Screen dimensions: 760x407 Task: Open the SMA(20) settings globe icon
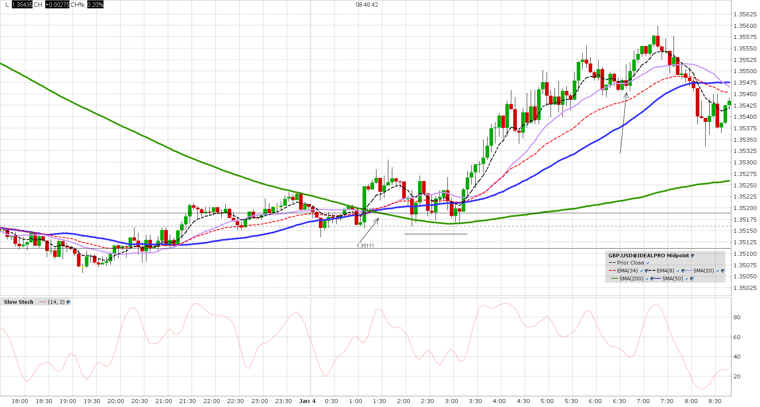(723, 271)
